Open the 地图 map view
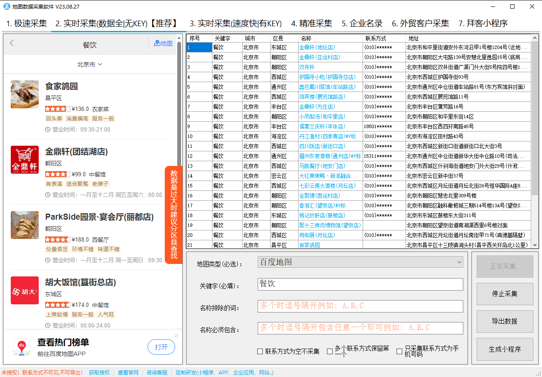Image resolution: width=542 pixels, height=377 pixels. point(163,43)
